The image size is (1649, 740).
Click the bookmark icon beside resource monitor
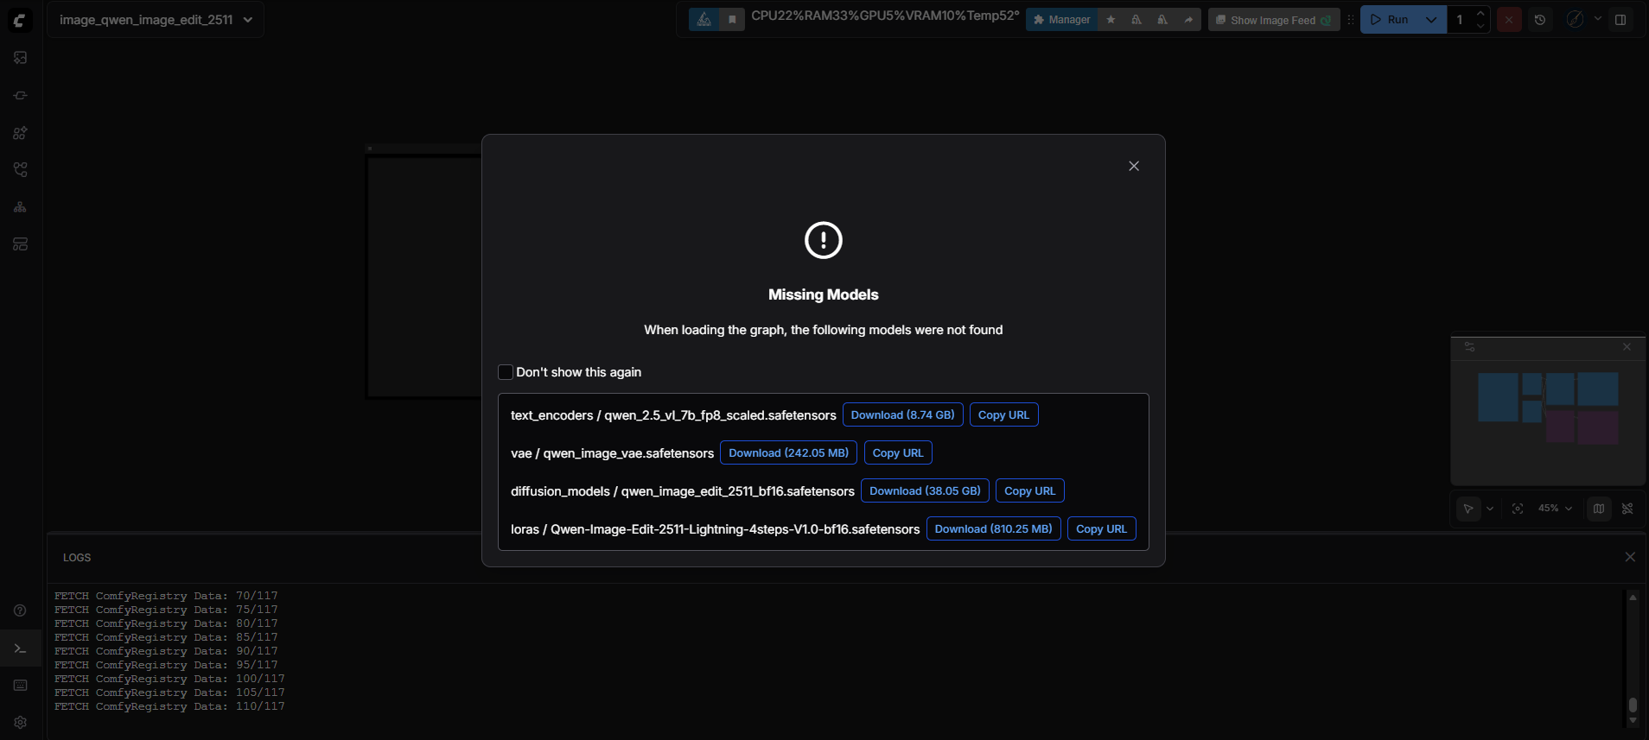tap(732, 19)
